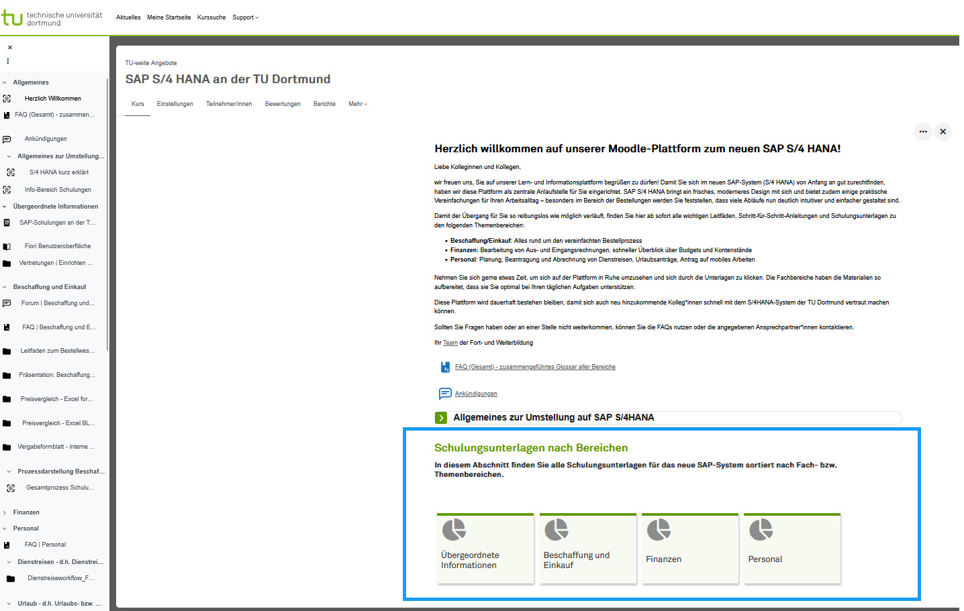Viewport: 964px width, 611px height.
Task: Open Aktuelles in the top navigation
Action: click(x=128, y=17)
